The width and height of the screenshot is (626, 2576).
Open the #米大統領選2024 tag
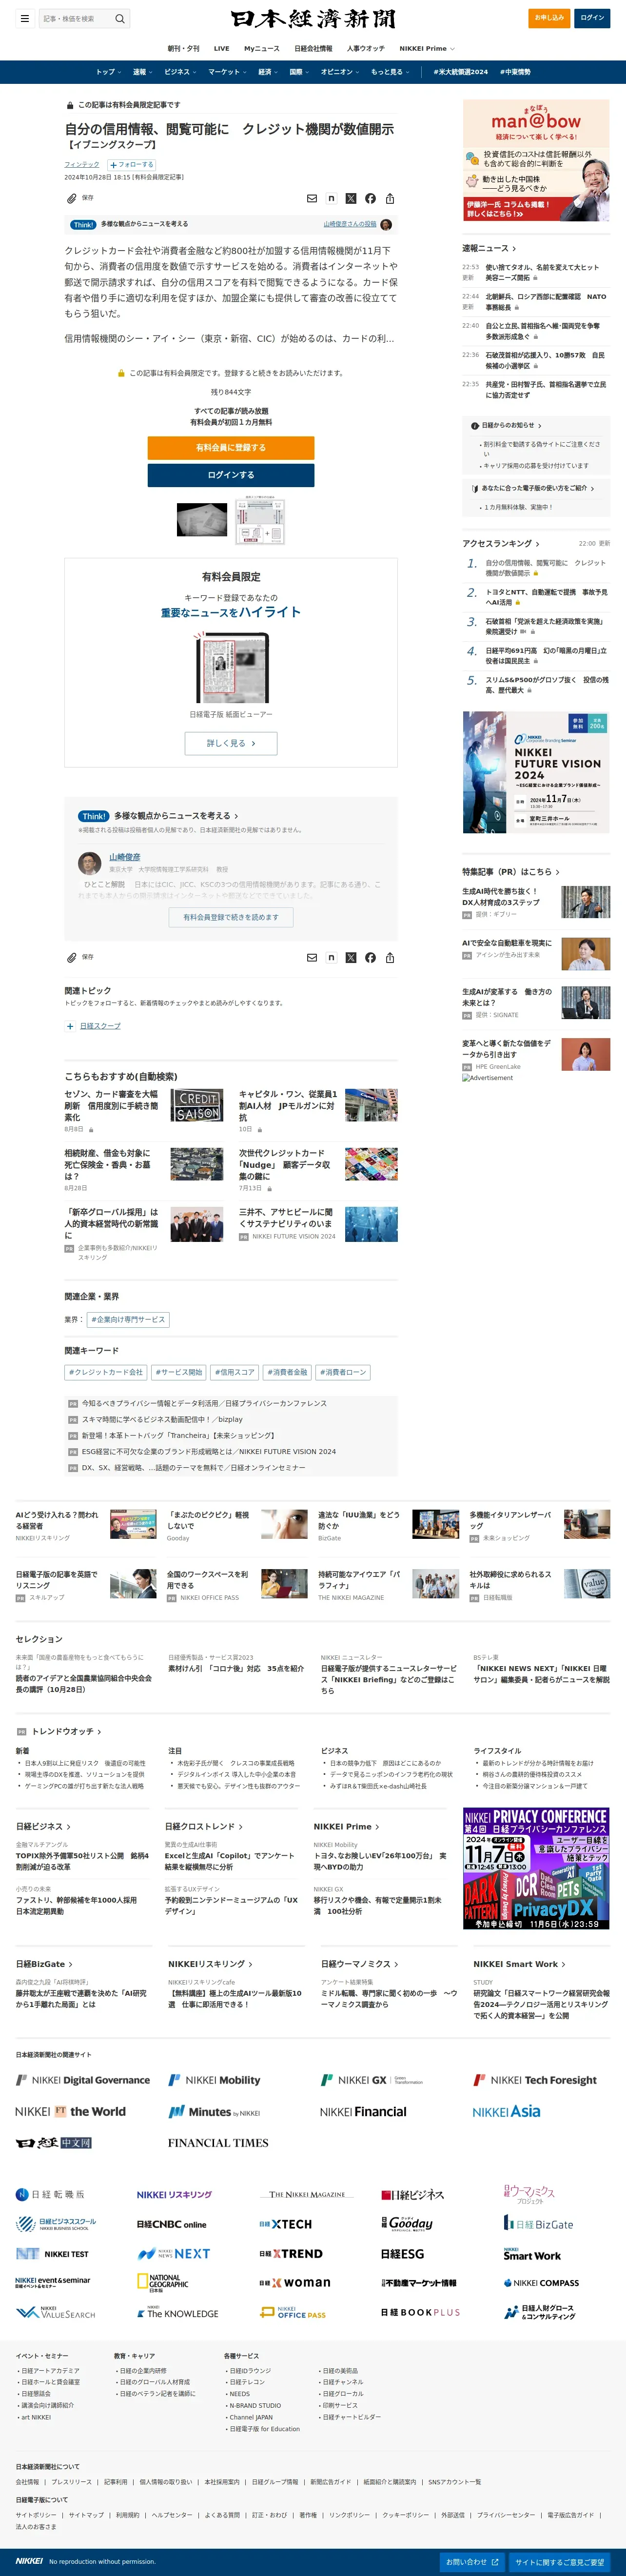pos(461,72)
